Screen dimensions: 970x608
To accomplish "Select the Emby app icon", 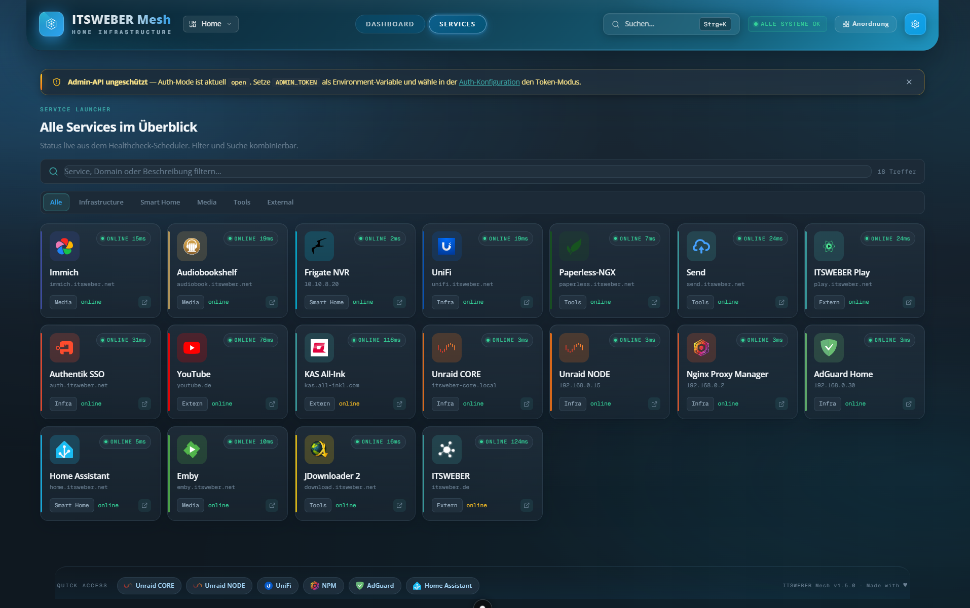I will 192,449.
